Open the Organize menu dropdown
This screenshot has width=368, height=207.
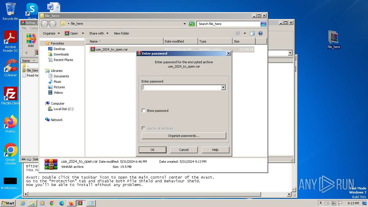click(51, 33)
